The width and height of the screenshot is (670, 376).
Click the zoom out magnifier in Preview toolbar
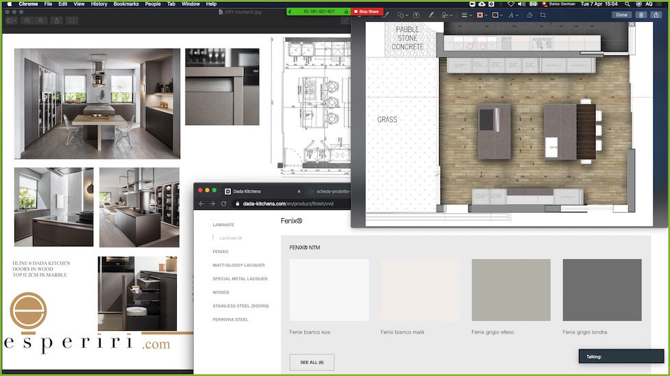(x=27, y=21)
